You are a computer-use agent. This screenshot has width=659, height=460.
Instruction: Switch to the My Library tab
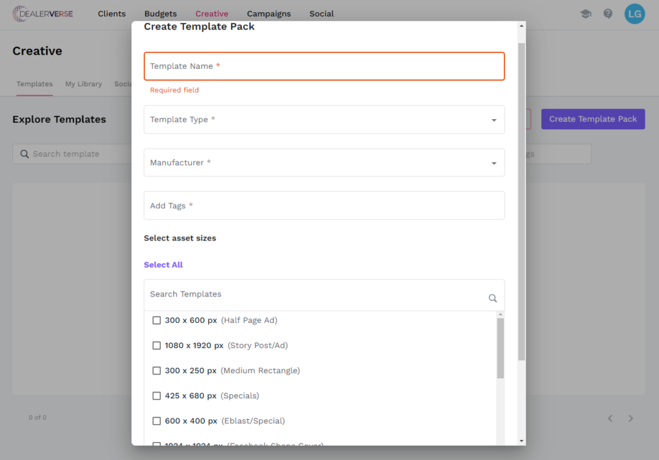[83, 84]
